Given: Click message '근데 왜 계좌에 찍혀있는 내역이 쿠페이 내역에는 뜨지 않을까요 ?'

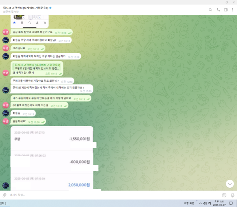Looking at the screenshot, I should (52, 89).
